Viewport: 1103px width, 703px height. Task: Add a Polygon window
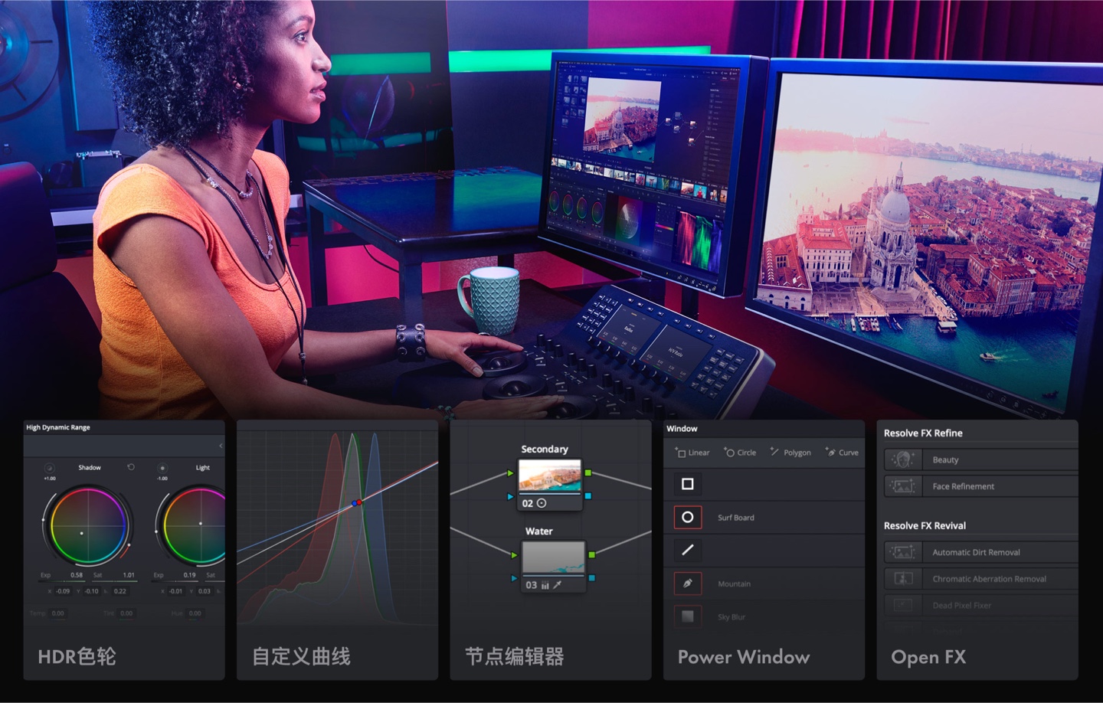tap(790, 453)
